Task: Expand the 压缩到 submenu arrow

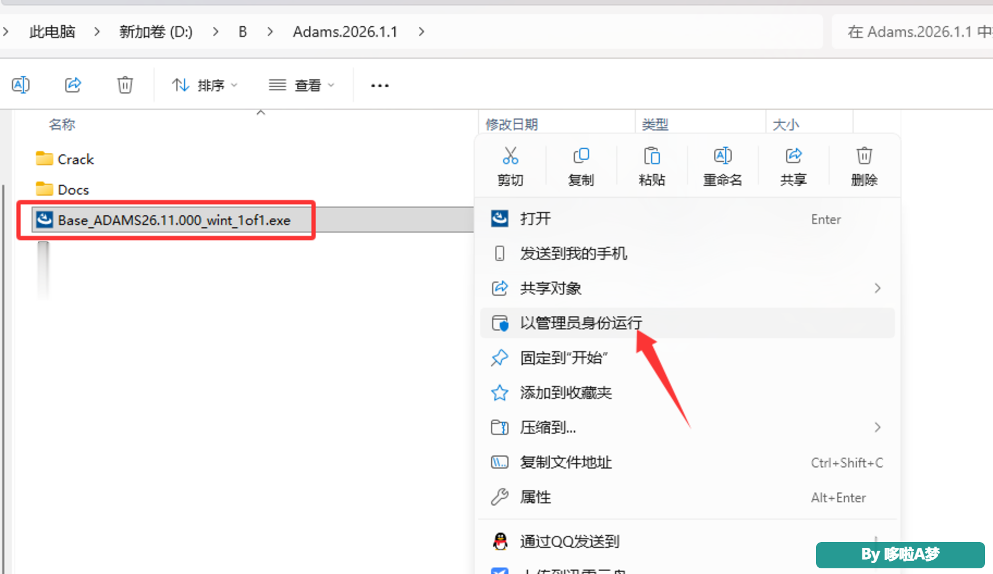Action: 878,428
